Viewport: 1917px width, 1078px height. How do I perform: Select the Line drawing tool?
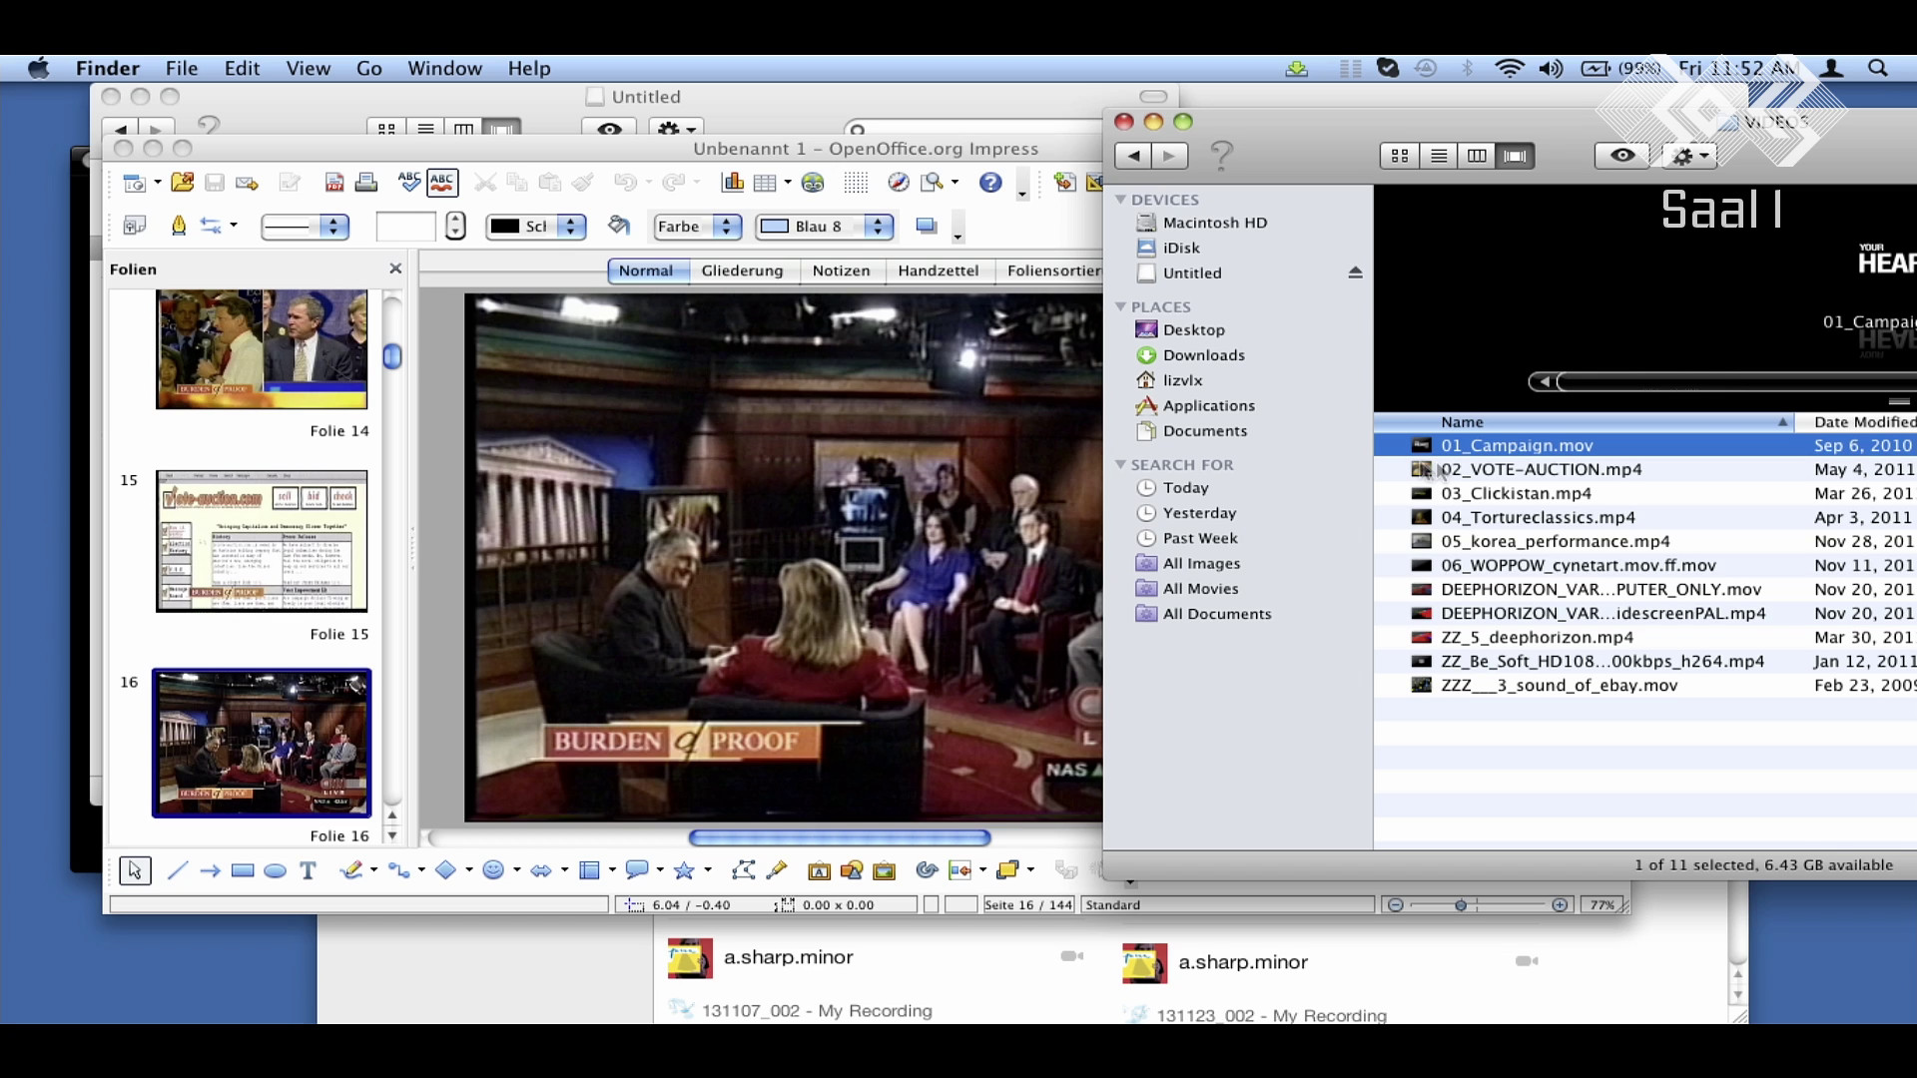tap(178, 870)
